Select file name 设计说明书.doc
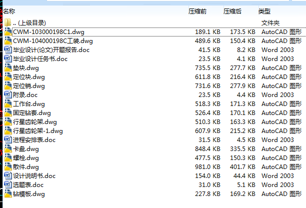This screenshot has height=208, width=306. (34, 176)
